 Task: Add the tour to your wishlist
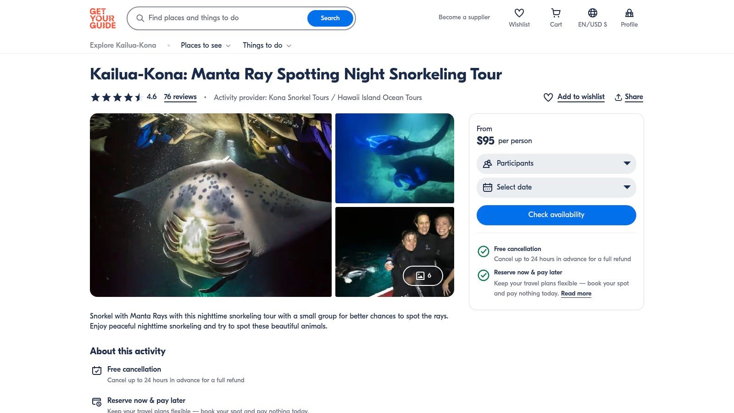tap(580, 97)
